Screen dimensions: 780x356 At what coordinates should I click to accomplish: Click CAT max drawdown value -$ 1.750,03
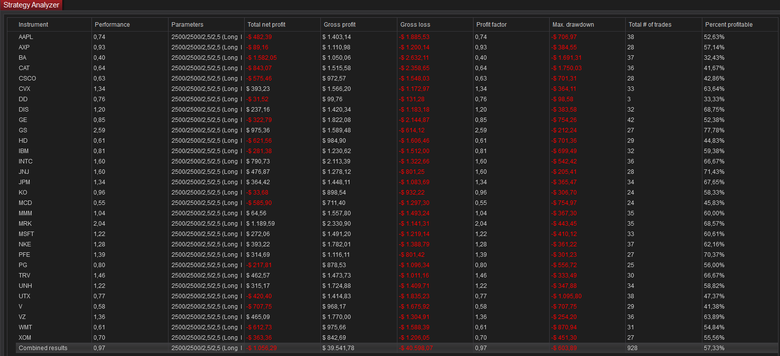pyautogui.click(x=566, y=68)
